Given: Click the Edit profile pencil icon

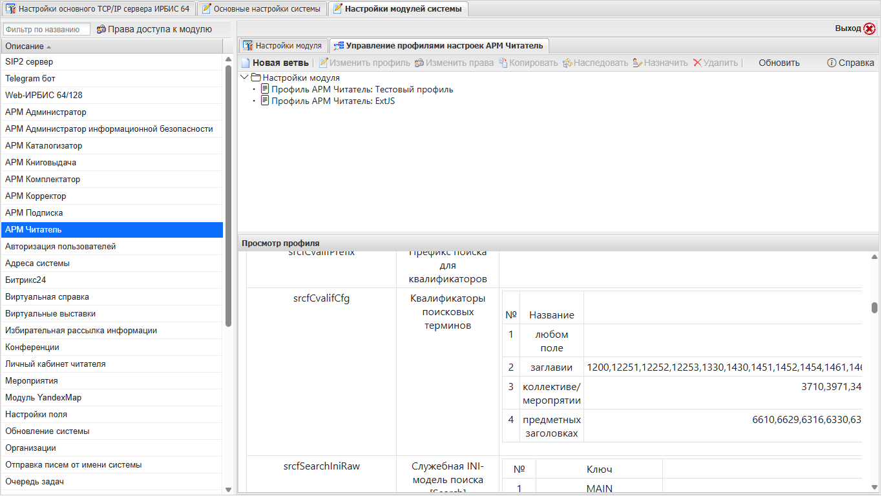Looking at the screenshot, I should point(324,63).
